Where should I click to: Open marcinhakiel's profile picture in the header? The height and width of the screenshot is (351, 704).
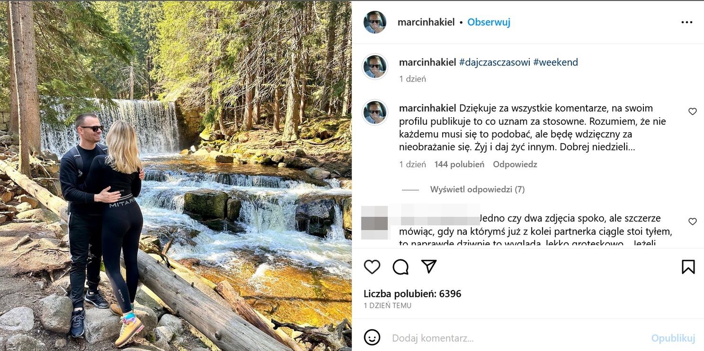pos(374,22)
